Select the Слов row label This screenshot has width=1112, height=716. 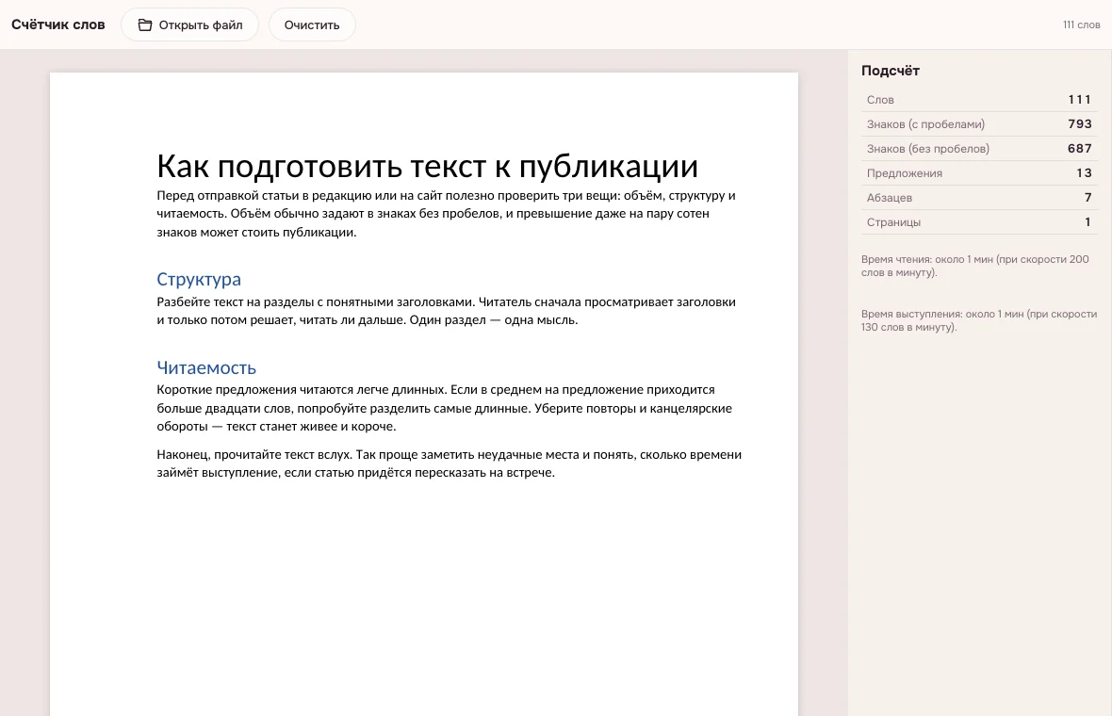click(880, 100)
